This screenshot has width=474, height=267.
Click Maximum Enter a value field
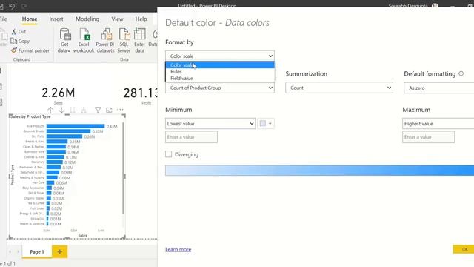[428, 137]
